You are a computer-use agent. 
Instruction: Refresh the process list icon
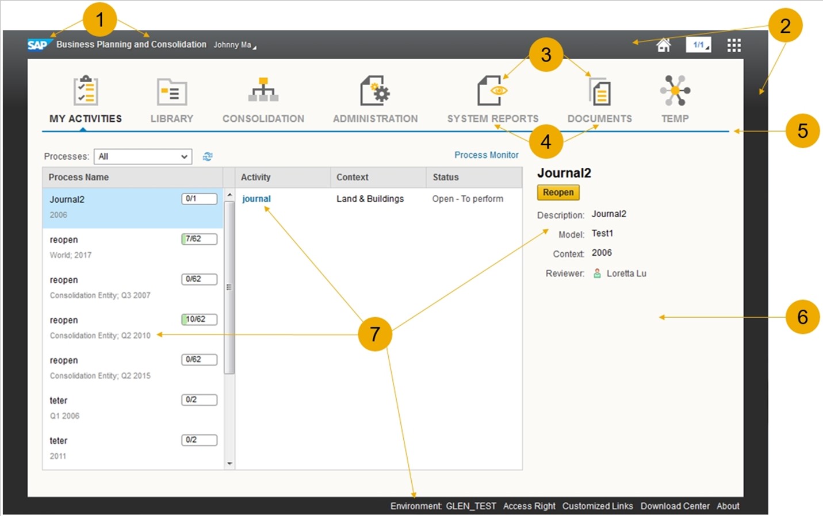[208, 156]
